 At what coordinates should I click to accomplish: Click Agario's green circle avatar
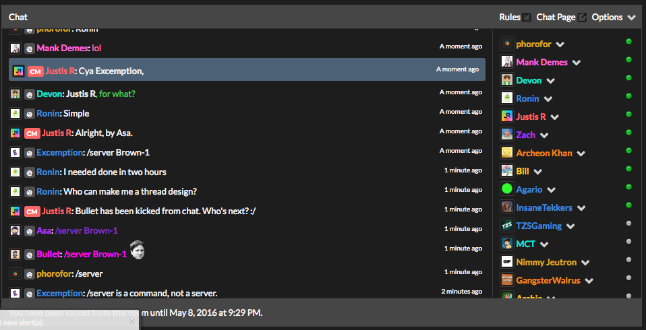click(506, 189)
